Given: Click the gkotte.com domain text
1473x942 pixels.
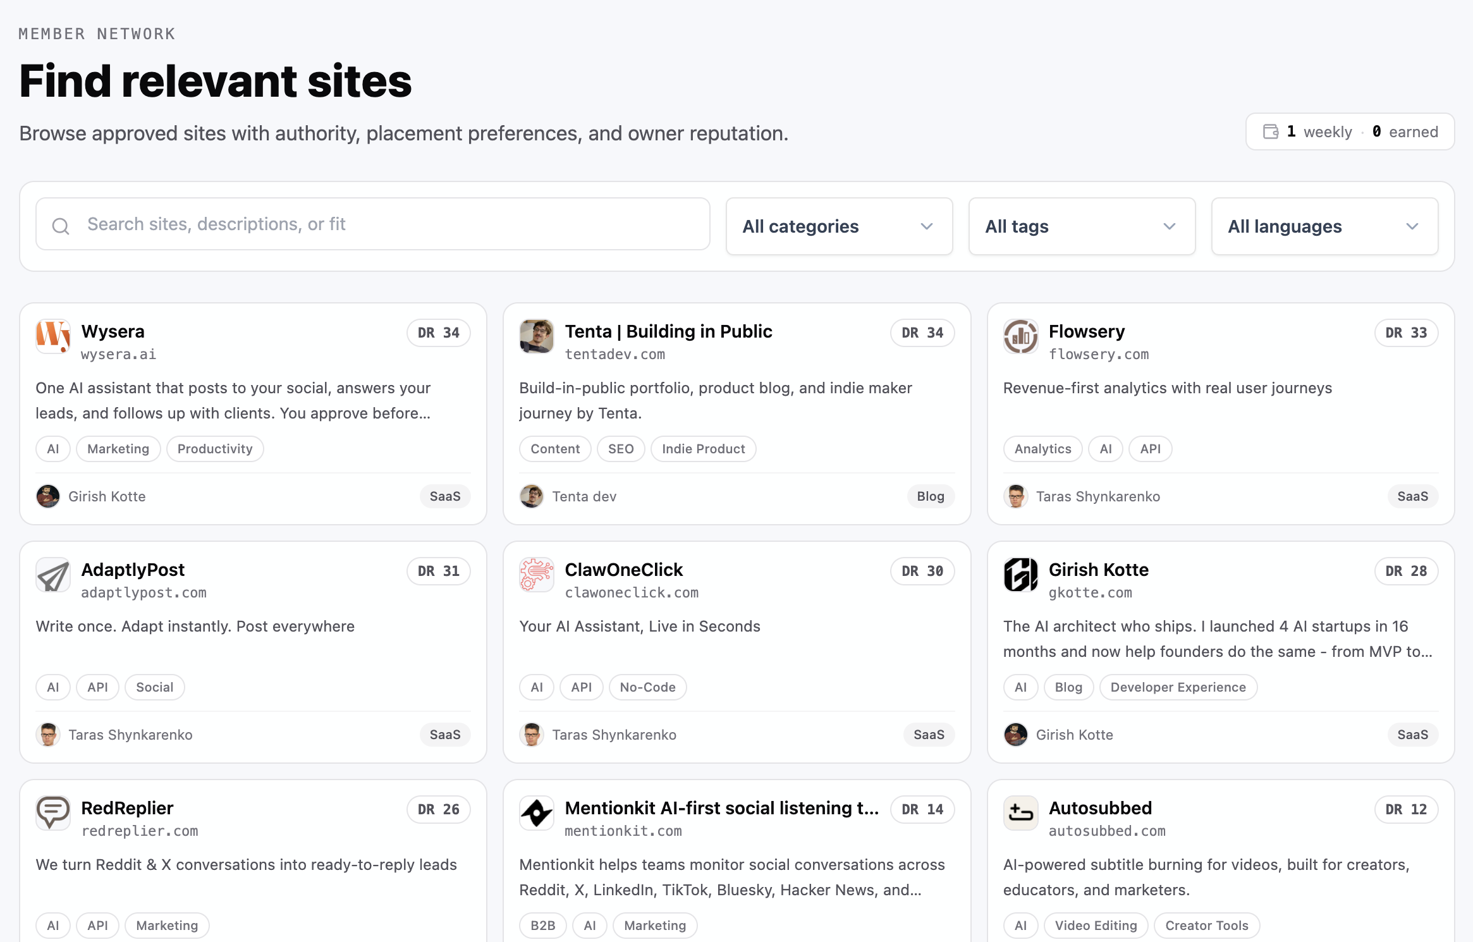Looking at the screenshot, I should click(1090, 592).
